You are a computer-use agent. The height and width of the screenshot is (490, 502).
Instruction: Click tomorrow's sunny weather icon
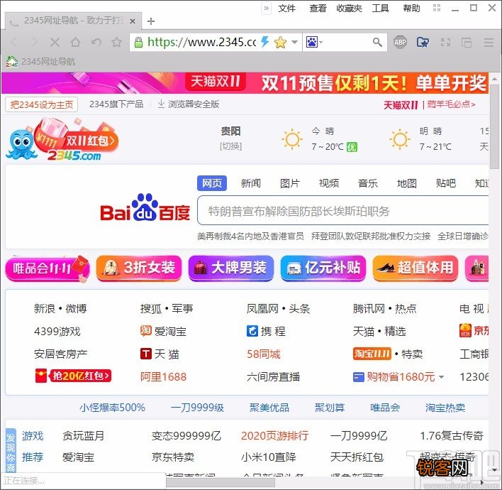pyautogui.click(x=400, y=139)
